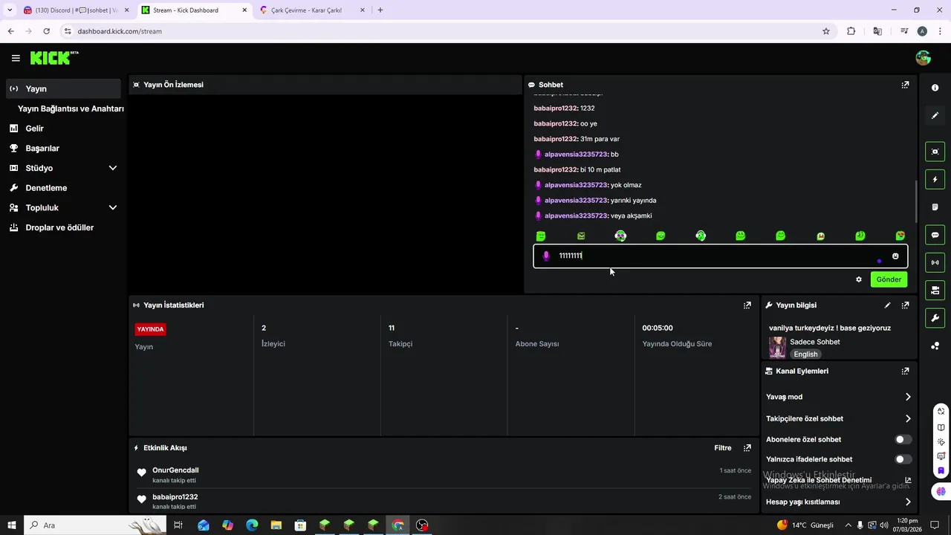This screenshot has width=951, height=535.
Task: Click the info icon in right sidebar
Action: coord(935,88)
